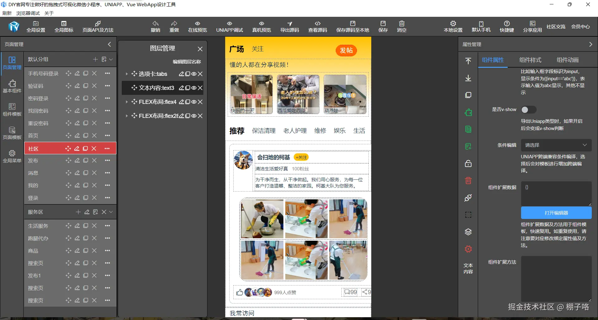Click the link-chain icon in the property sidebar
Screen dimensions: 598x320
click(468, 198)
